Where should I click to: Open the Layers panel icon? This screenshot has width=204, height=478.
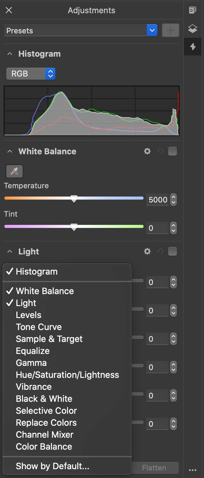(193, 29)
